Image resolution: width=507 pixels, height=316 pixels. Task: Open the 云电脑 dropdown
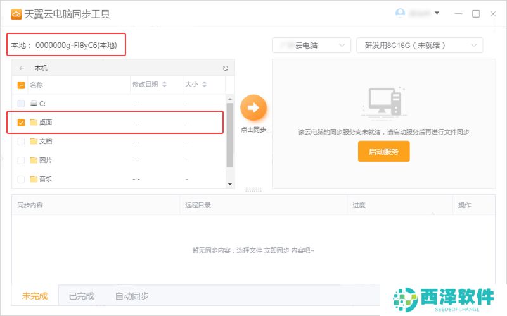click(x=311, y=45)
